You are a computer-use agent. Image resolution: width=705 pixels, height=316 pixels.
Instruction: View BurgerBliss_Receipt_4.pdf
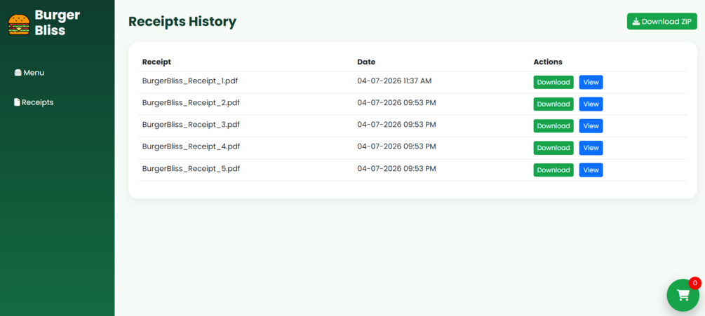point(591,148)
